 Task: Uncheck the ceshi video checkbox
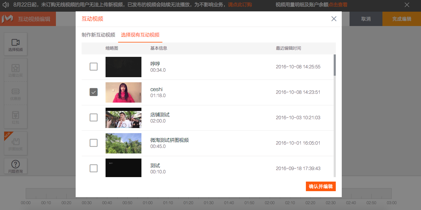pos(94,92)
